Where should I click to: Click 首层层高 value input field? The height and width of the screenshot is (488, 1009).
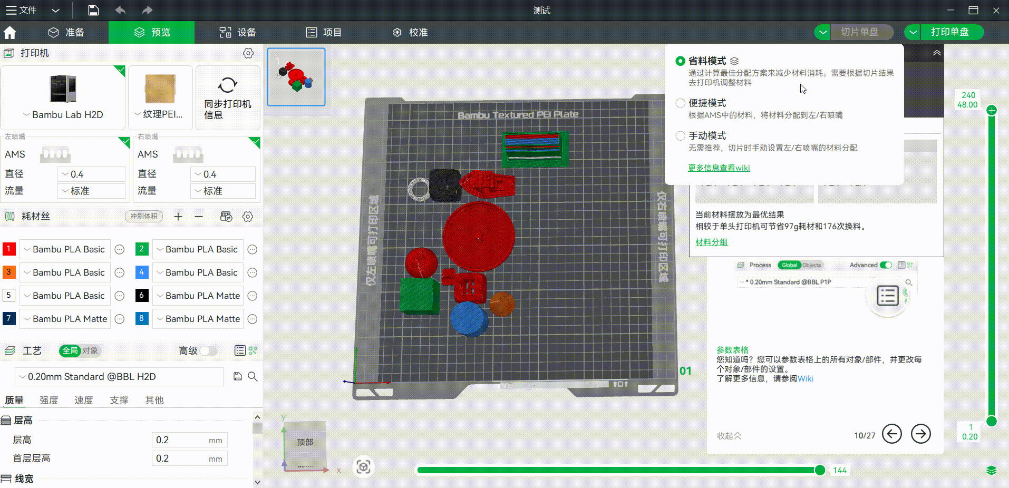[190, 458]
